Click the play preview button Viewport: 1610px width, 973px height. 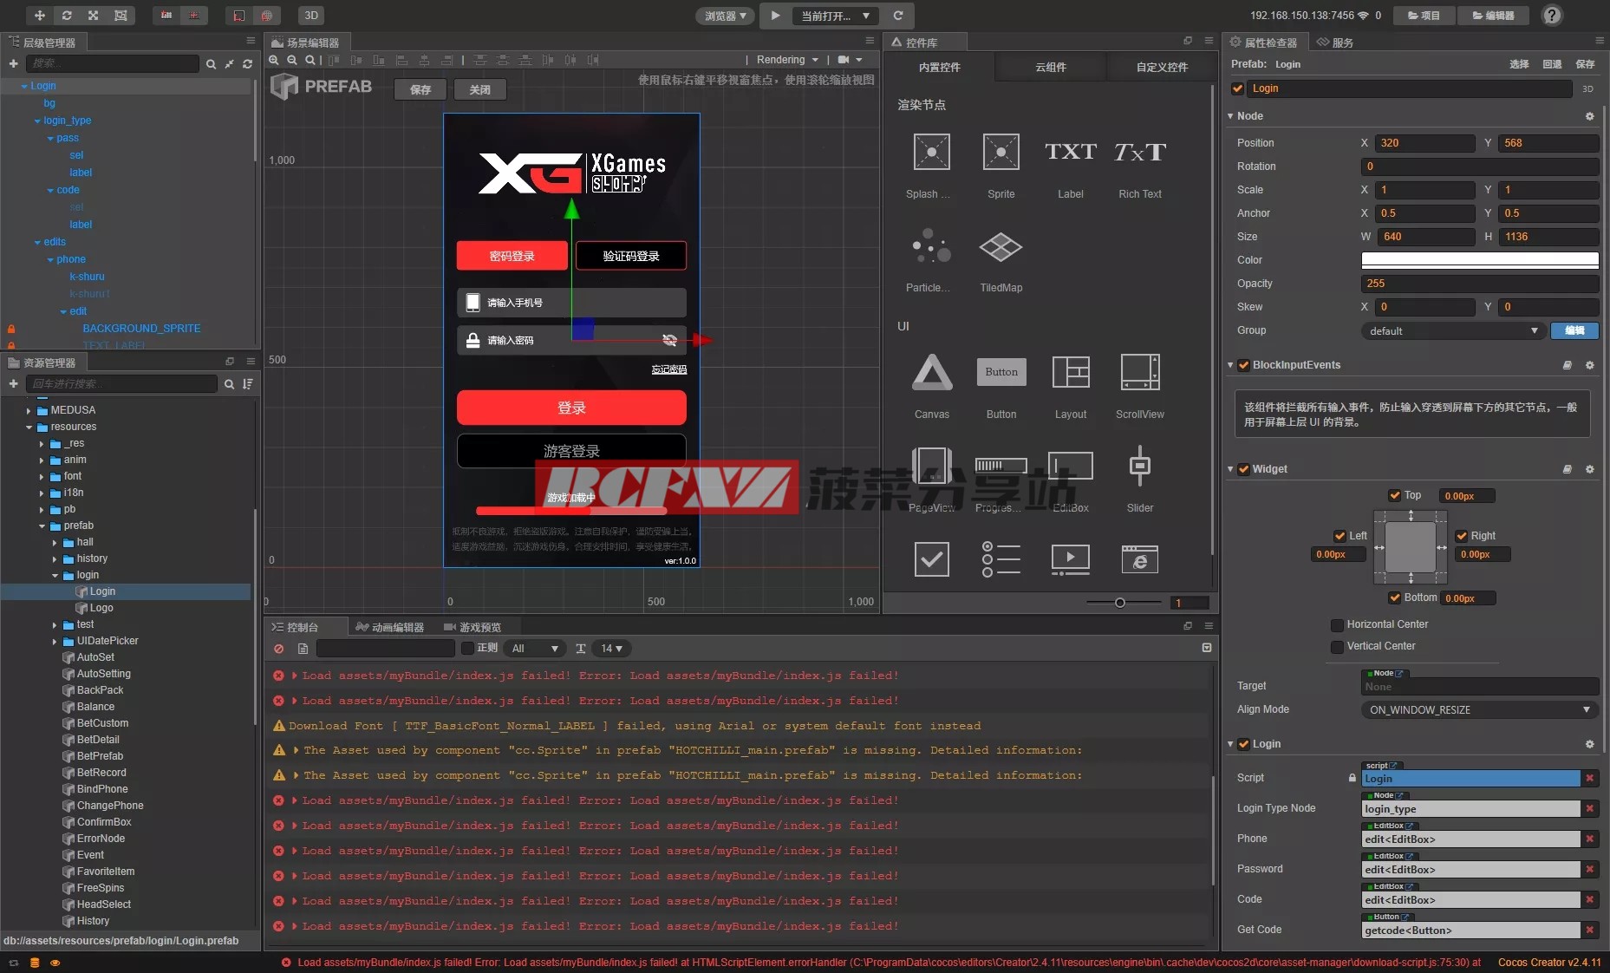775,16
